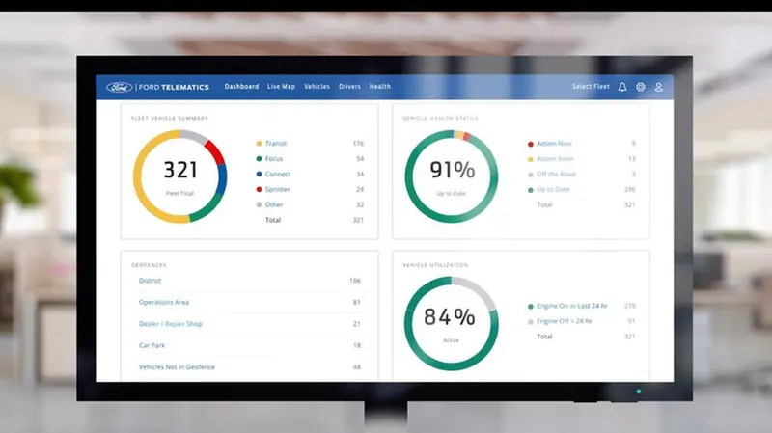Image resolution: width=772 pixels, height=433 pixels.
Task: Open the notifications bell icon
Action: click(622, 87)
